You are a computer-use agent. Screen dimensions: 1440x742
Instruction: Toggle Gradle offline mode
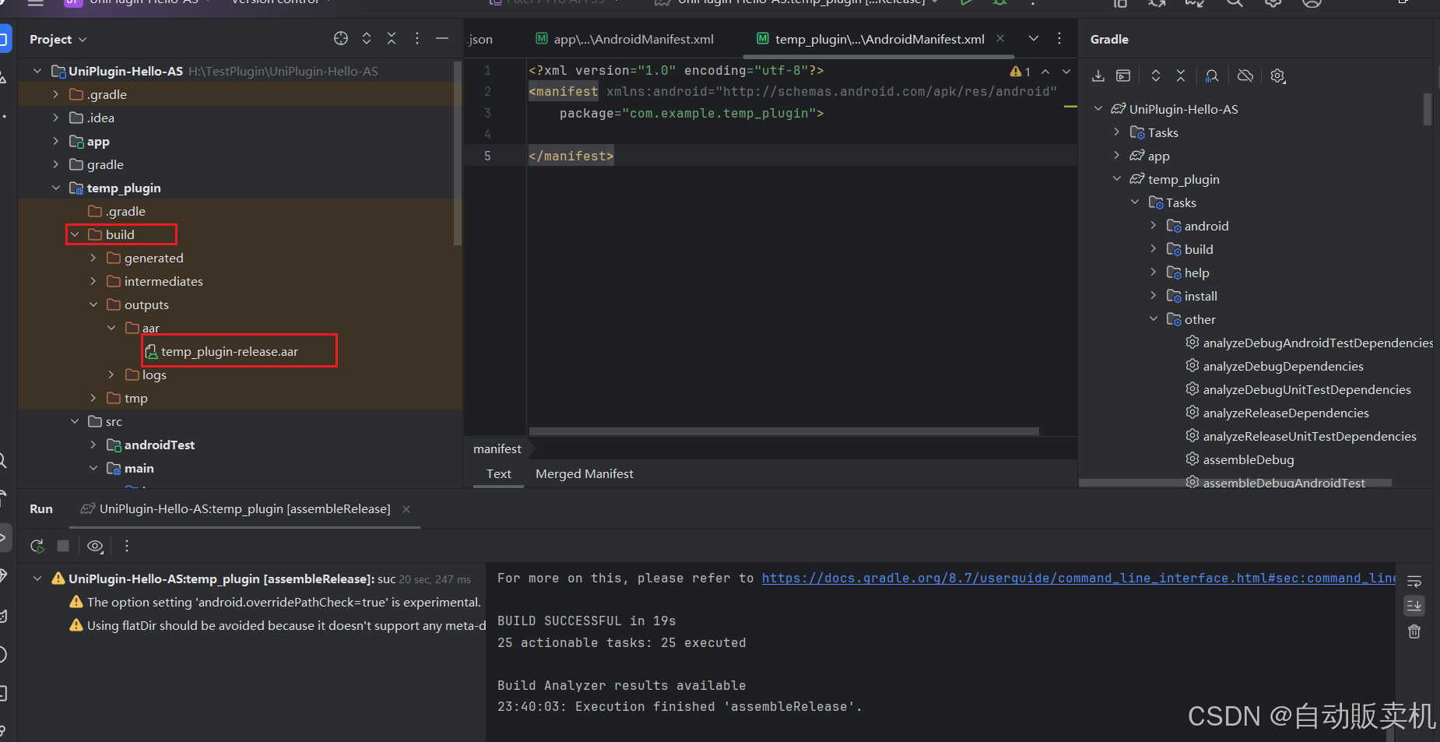pyautogui.click(x=1245, y=76)
